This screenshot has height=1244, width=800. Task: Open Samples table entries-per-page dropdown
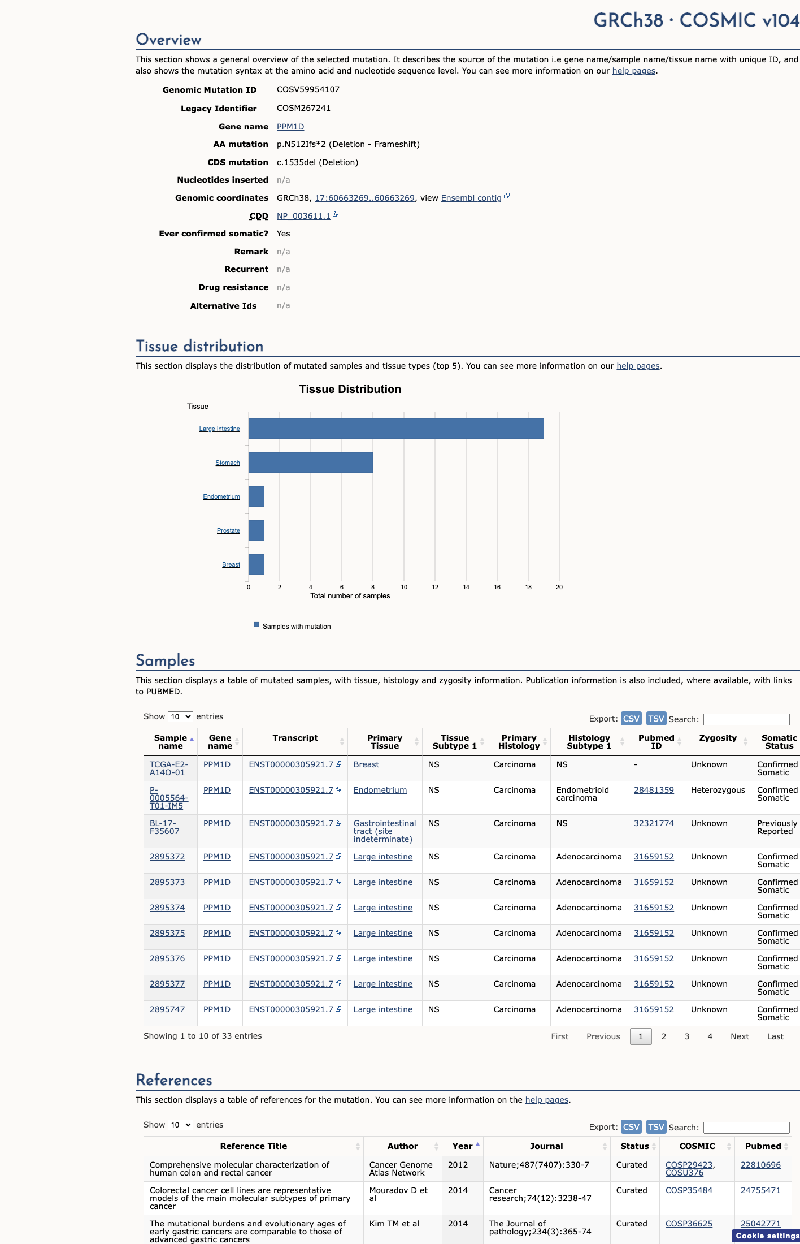coord(180,716)
